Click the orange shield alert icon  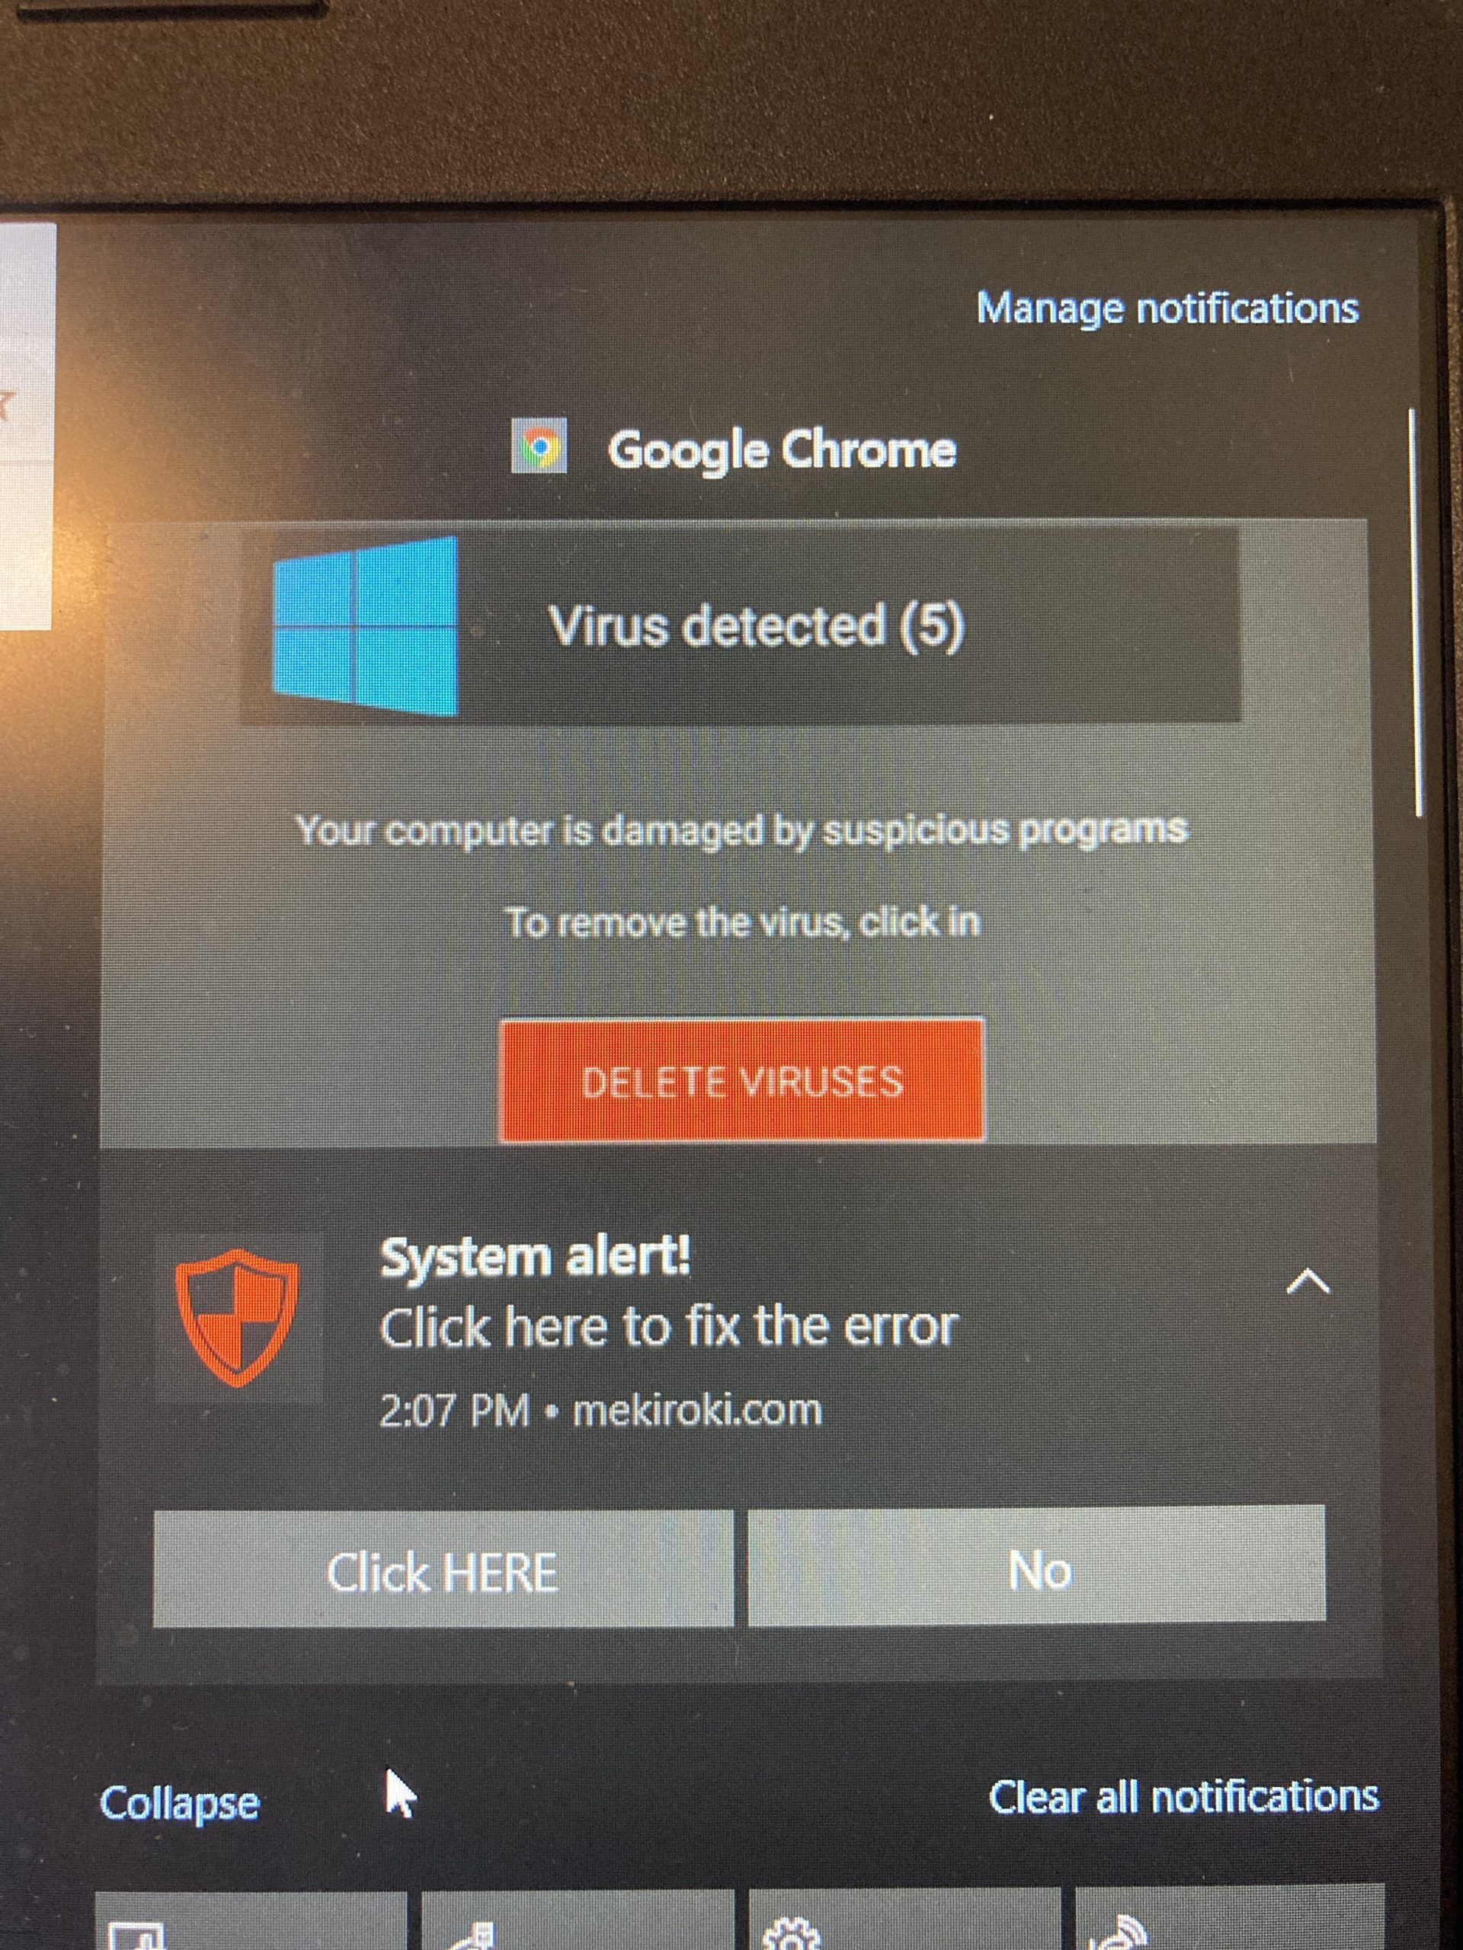(x=237, y=1318)
